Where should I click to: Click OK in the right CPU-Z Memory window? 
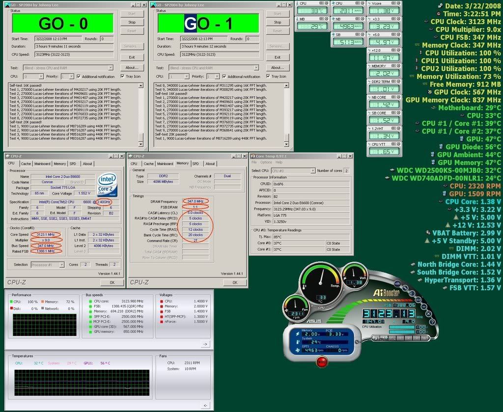click(x=235, y=282)
